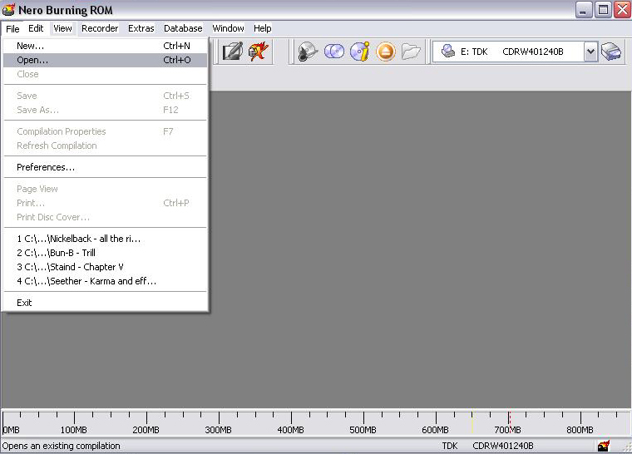
Task: Open the Help menu
Action: pos(263,28)
